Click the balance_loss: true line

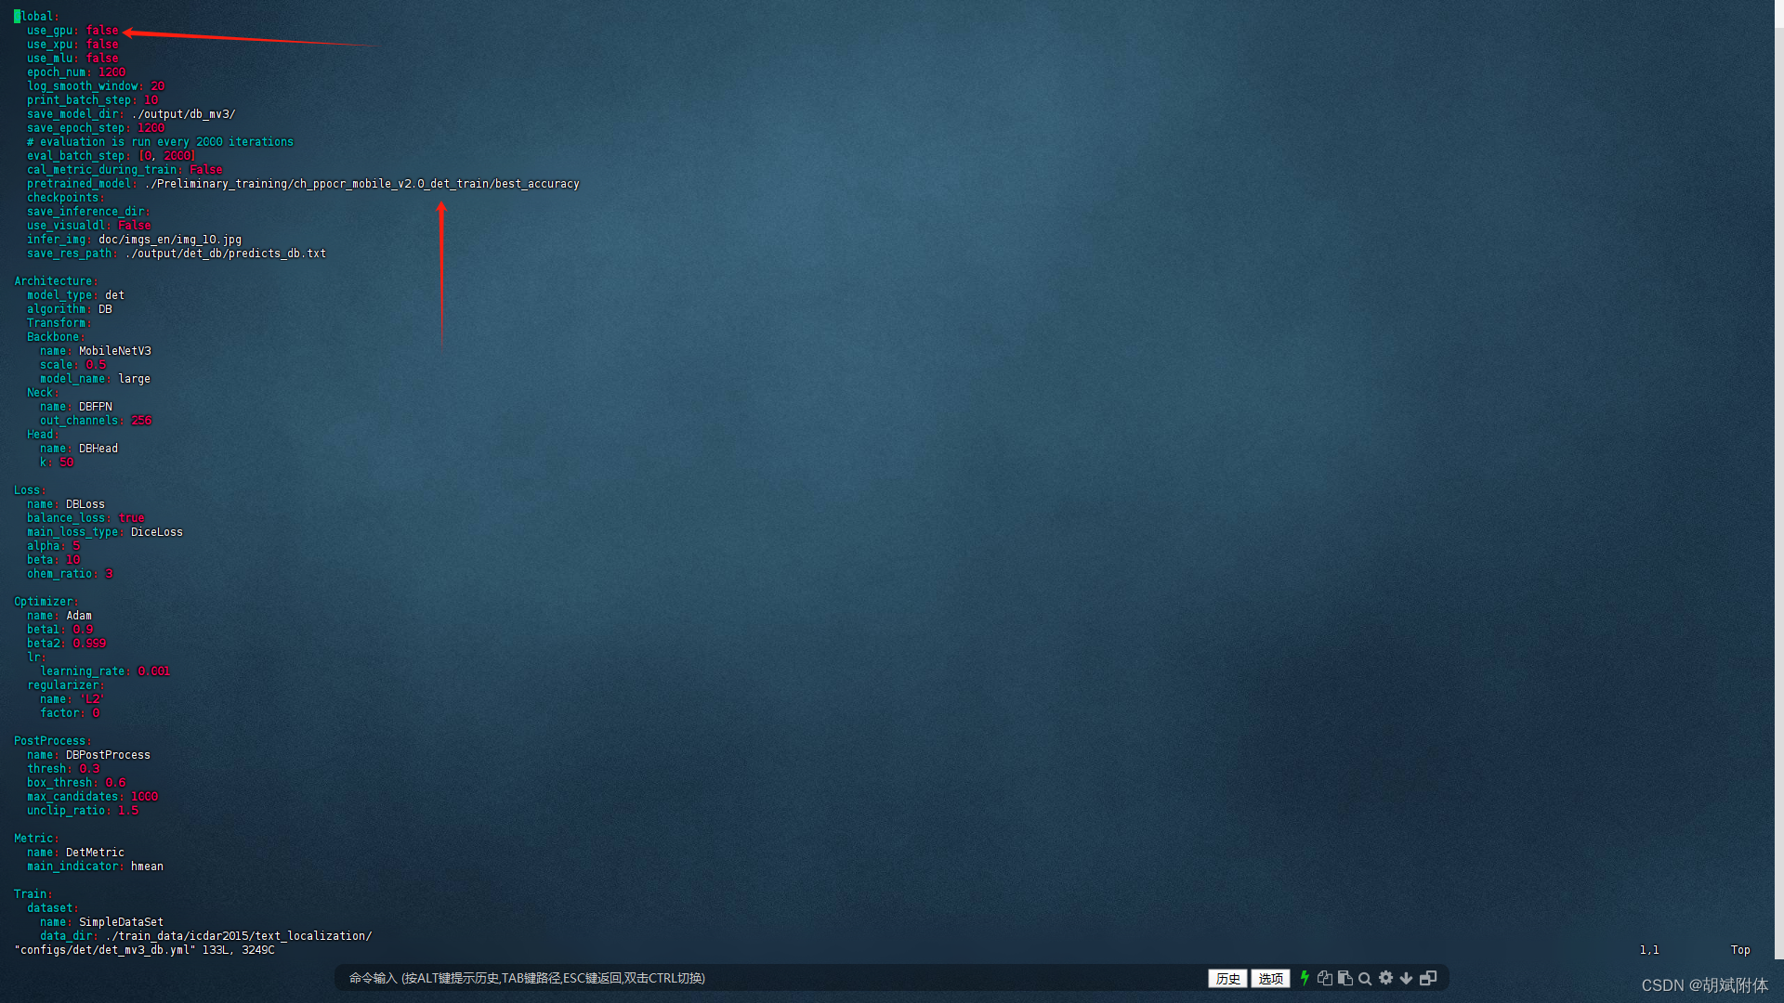click(85, 518)
